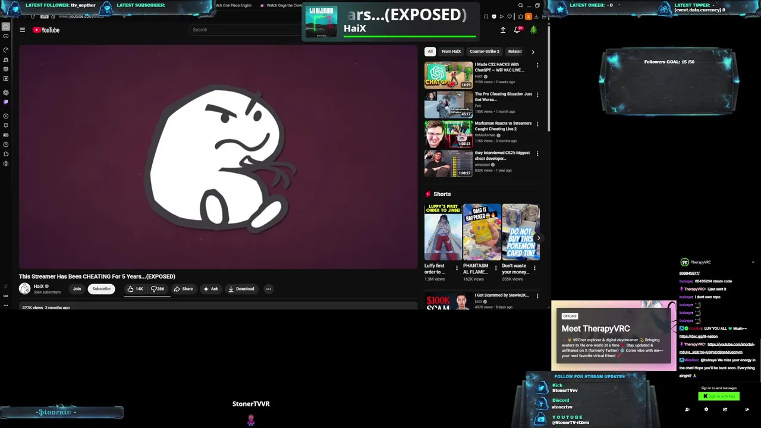Switch to Watch One Piece English tab

(x=234, y=5)
